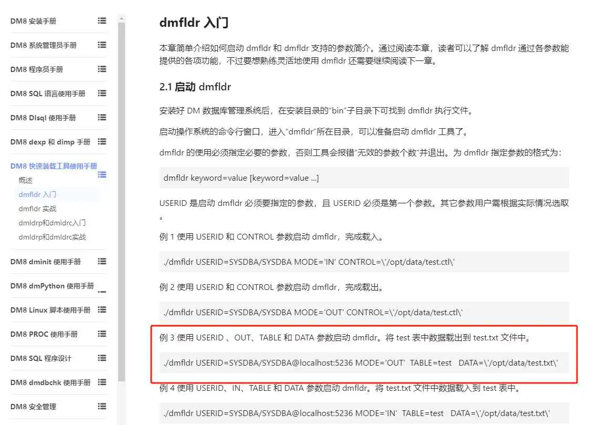Viewport: 598px width, 425px height.
Task: Click list icon next to DM8 PROC 使用手册
Action: point(102,334)
